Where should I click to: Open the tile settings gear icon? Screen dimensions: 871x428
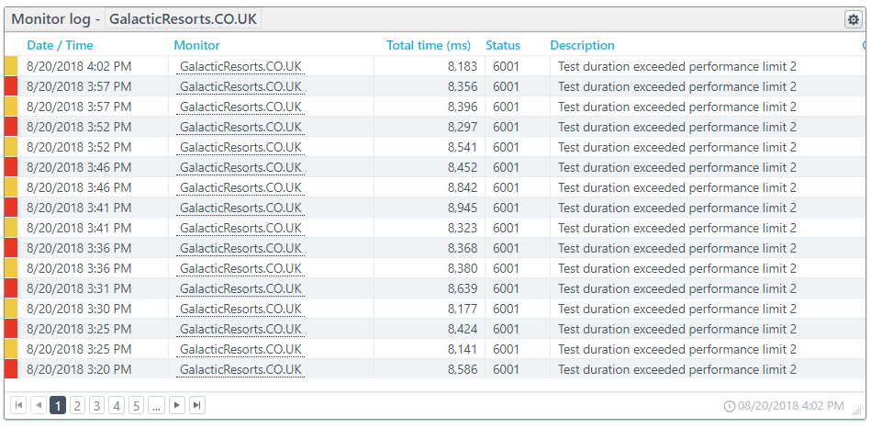(x=853, y=19)
